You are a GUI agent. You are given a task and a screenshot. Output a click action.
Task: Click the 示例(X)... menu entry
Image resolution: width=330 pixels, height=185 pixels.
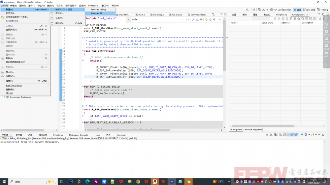(67, 18)
